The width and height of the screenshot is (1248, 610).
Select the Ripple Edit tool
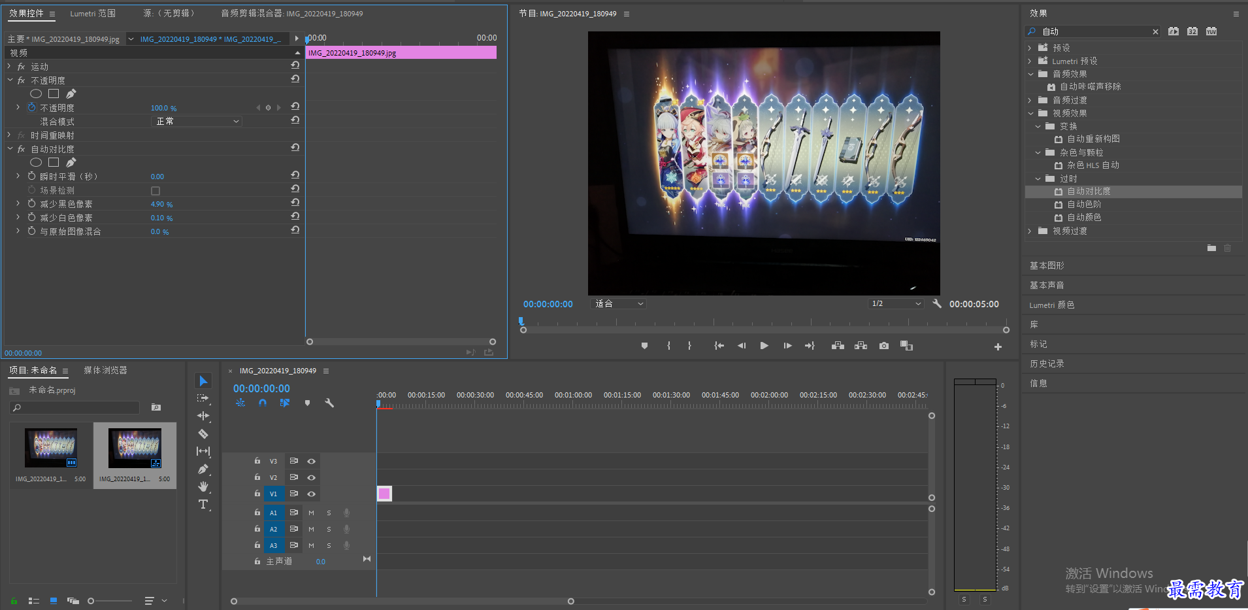[203, 416]
